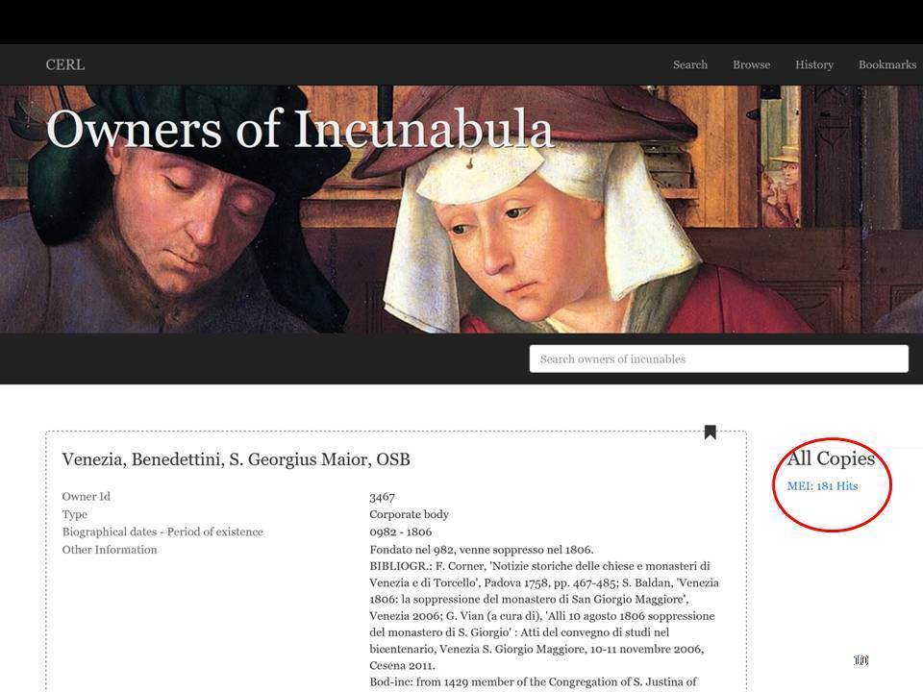Click the All Copies heading
The height and width of the screenshot is (692, 923).
coord(831,458)
